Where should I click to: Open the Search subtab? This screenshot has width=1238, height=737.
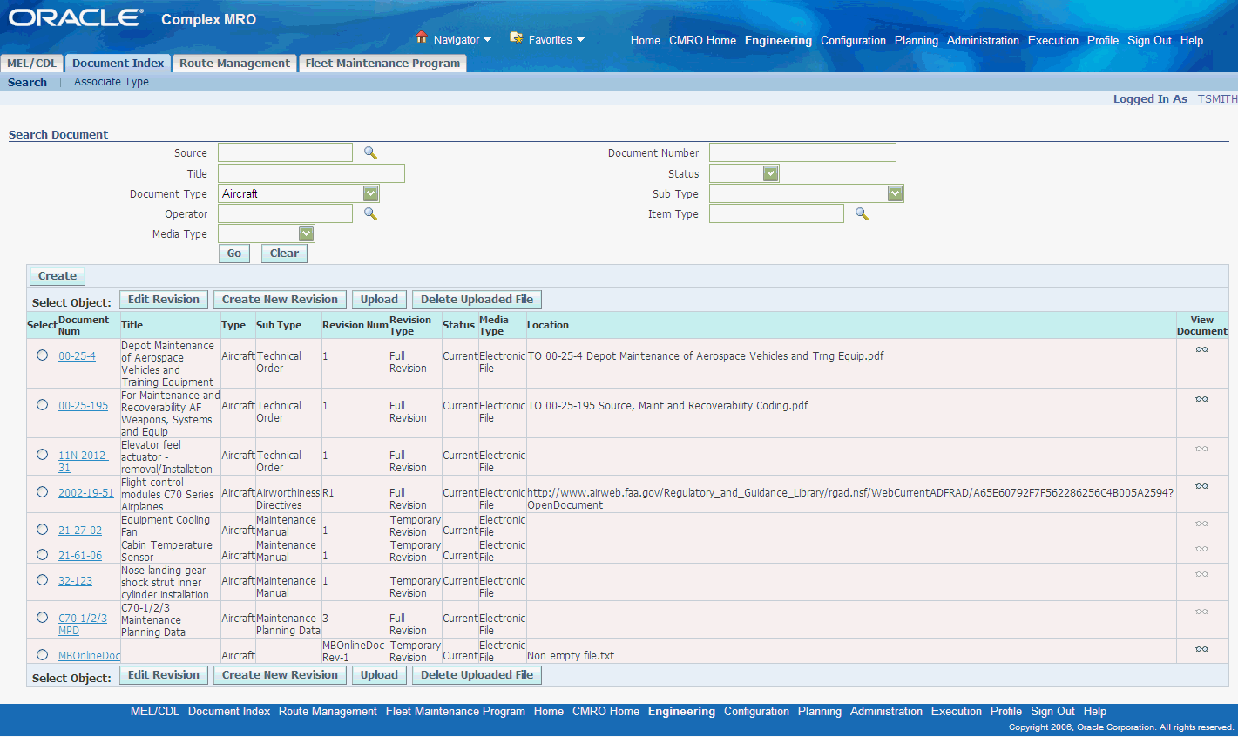click(x=27, y=82)
